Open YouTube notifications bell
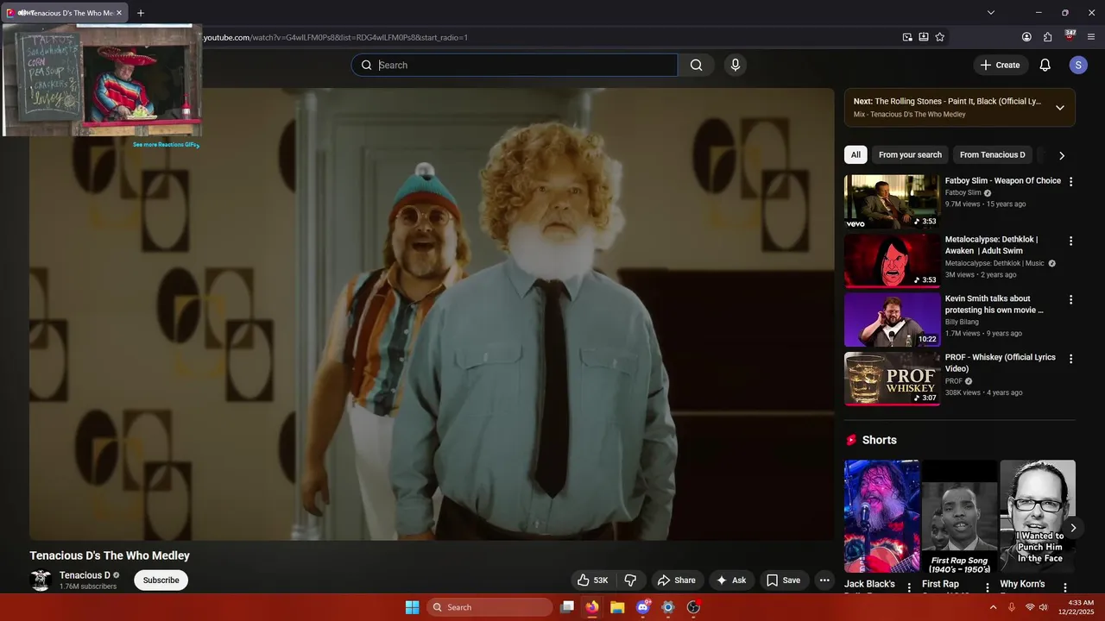The width and height of the screenshot is (1105, 621). click(x=1045, y=65)
